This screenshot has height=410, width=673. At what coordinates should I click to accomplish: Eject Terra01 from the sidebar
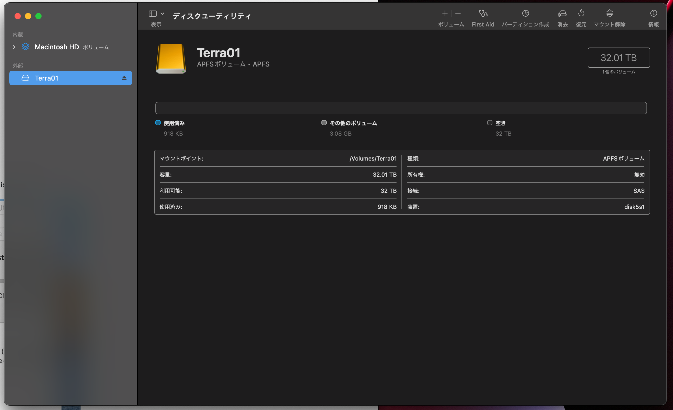pyautogui.click(x=124, y=78)
